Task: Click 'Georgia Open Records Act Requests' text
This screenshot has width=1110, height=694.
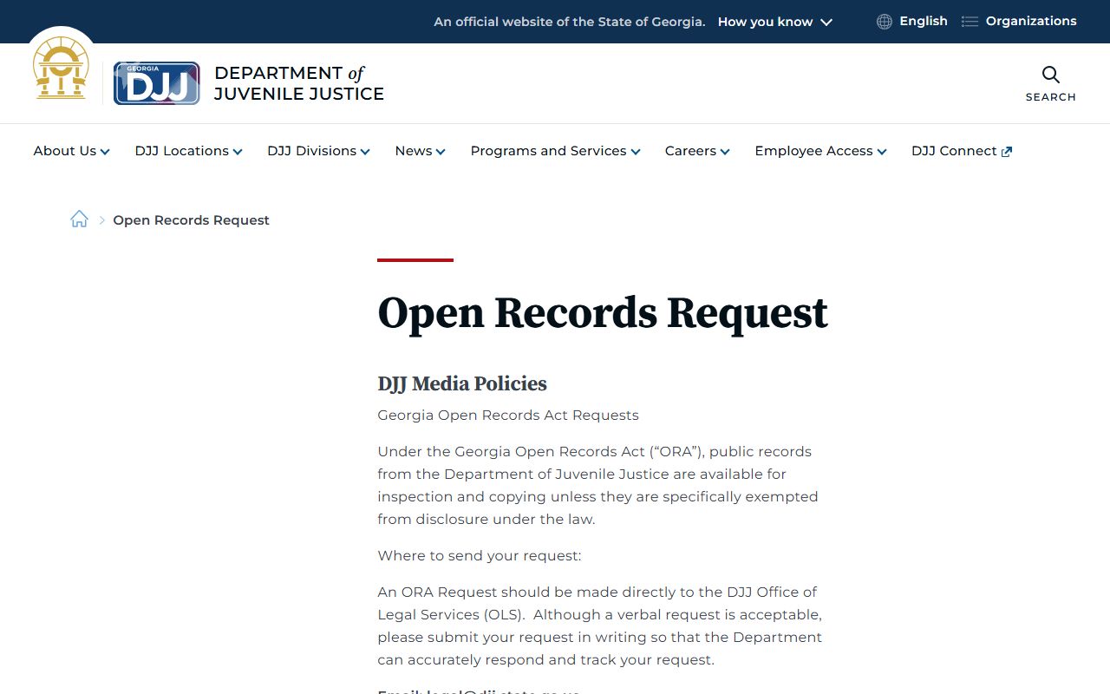Action: 508,416
